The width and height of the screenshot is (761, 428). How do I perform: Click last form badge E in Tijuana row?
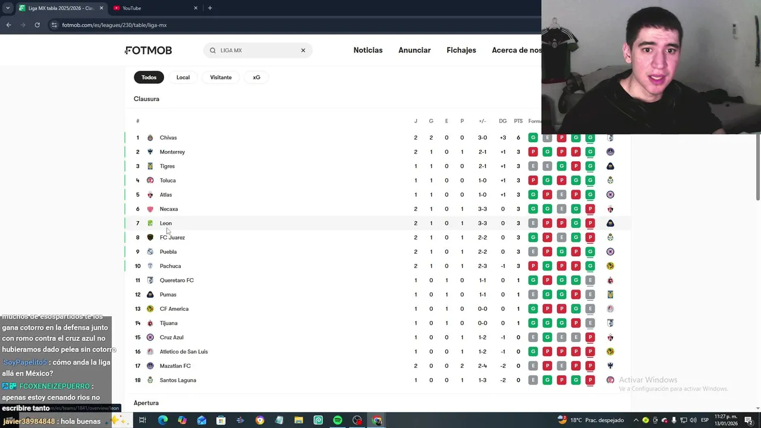[x=590, y=323]
